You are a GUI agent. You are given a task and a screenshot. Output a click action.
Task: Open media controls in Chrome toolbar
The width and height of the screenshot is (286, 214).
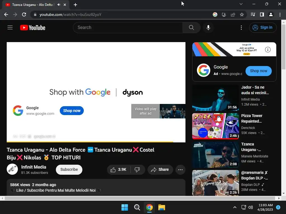253,14
